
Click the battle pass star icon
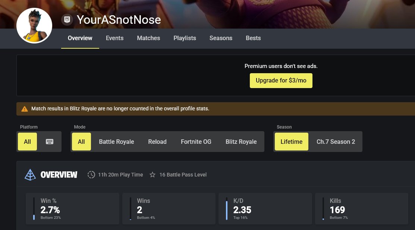pyautogui.click(x=153, y=175)
